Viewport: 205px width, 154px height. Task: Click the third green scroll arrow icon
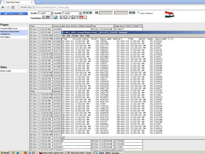91,13
